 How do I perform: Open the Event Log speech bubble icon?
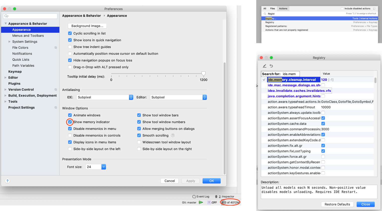194,197
